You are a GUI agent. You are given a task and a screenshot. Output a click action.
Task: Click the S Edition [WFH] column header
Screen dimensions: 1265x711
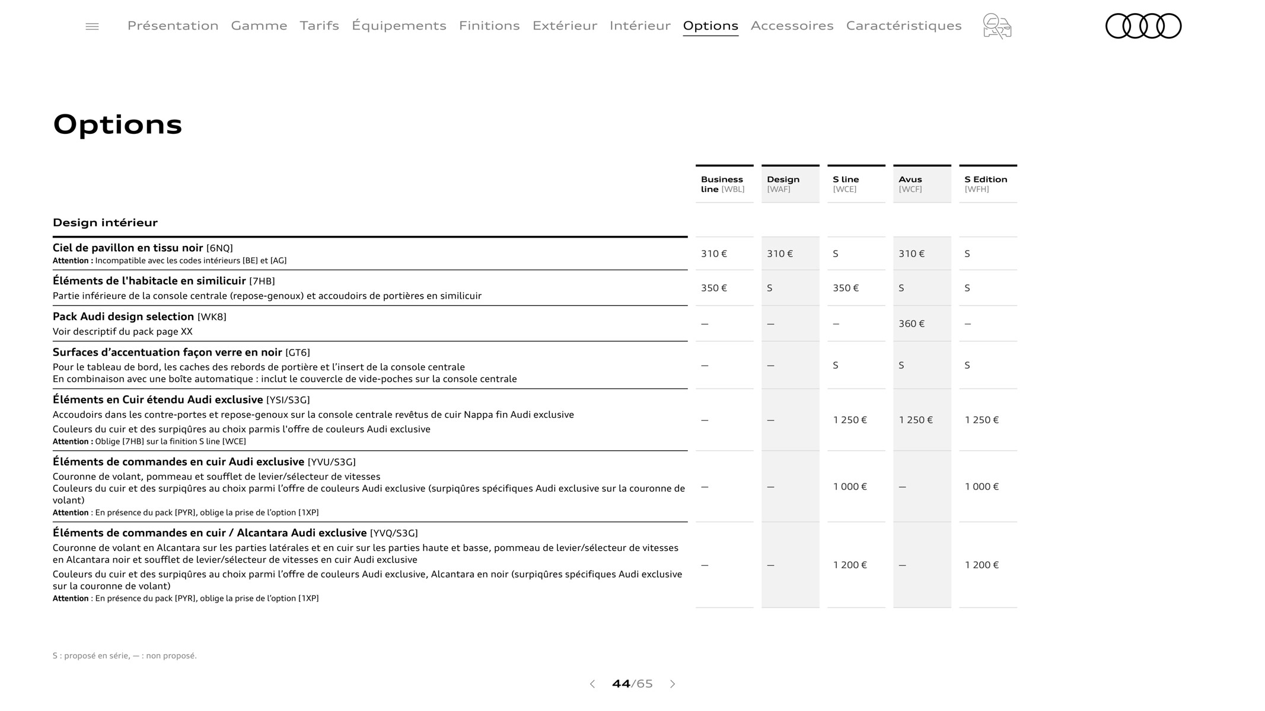[x=988, y=184]
